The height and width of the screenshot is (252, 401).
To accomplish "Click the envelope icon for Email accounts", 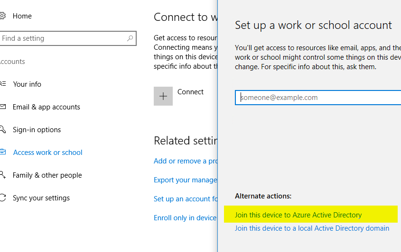I will click(x=2, y=107).
